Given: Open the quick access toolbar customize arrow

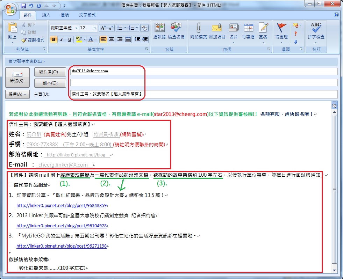Looking at the screenshot, I should [x=64, y=6].
